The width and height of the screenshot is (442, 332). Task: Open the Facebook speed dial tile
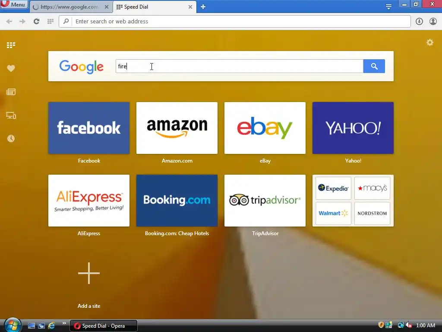click(x=89, y=128)
